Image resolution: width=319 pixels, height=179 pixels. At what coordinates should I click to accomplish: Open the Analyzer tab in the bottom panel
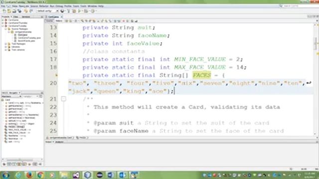point(59,142)
